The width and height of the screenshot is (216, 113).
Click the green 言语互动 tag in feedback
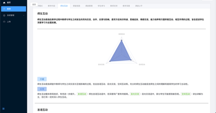click(82, 94)
